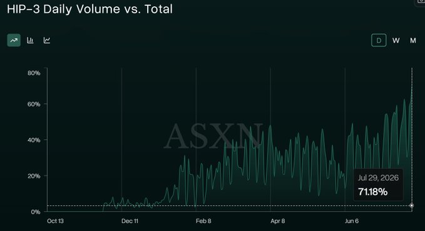
Task: Click the 71.18% tooltip value
Action: click(372, 192)
